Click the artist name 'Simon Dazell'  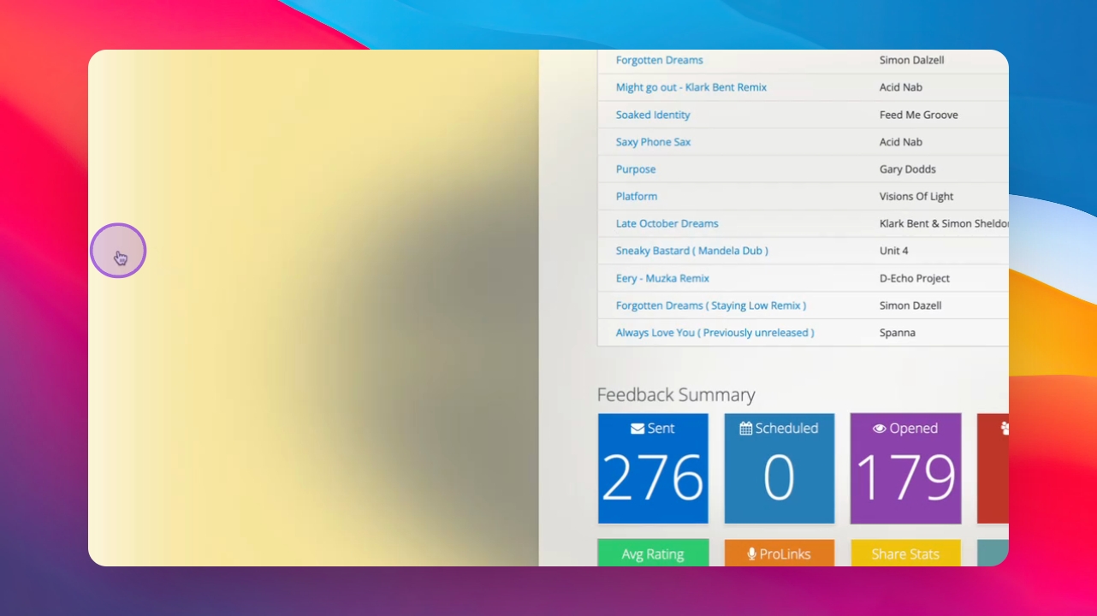(910, 305)
